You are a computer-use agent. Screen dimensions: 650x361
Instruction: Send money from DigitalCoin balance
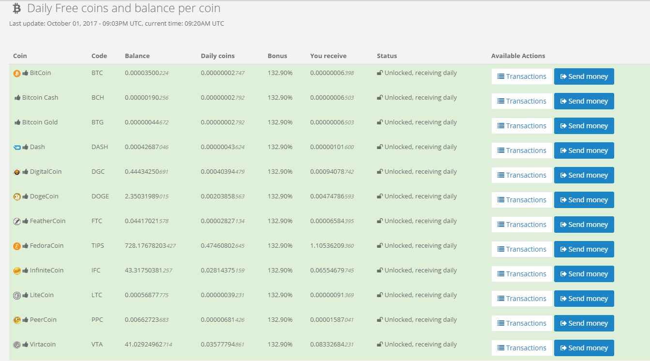click(x=584, y=175)
